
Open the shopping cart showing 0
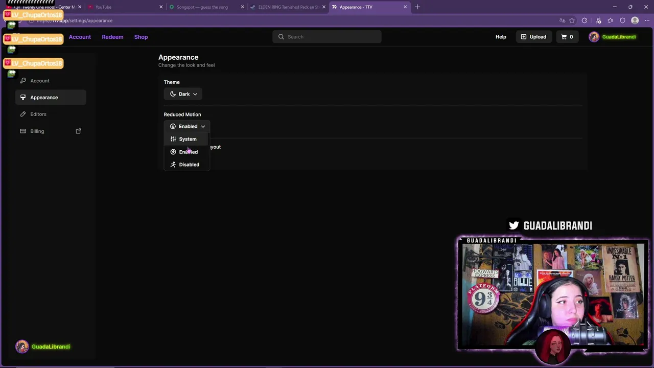[x=567, y=37]
